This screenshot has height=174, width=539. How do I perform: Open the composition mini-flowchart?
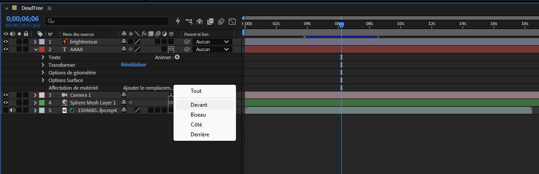click(189, 21)
